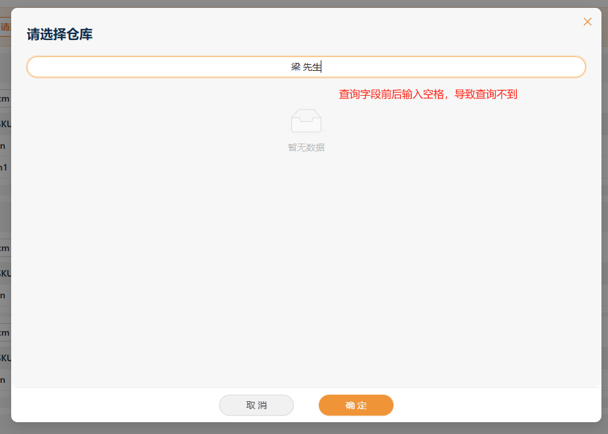Click the red annotation text about spaces
Viewport: 608px width, 434px height.
click(428, 94)
